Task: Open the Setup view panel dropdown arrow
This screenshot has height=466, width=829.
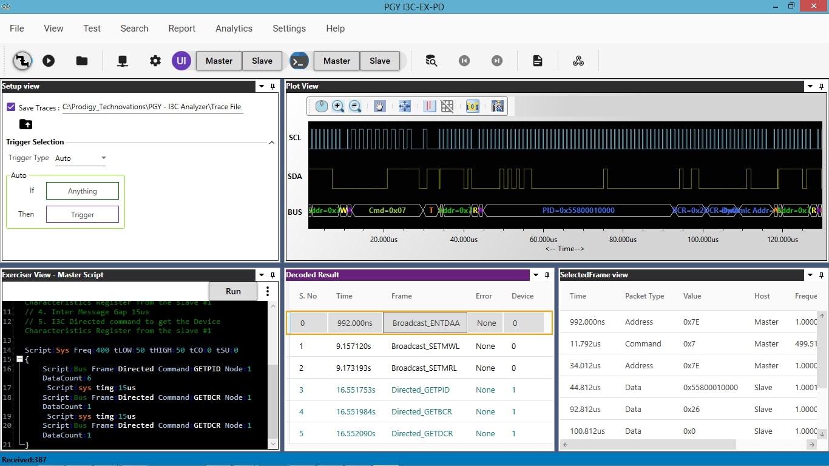Action: tap(262, 87)
